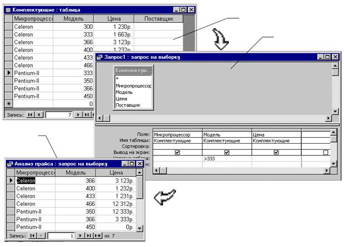Click the Цена column header in Комплектующие table
344x247 pixels.
102,18
